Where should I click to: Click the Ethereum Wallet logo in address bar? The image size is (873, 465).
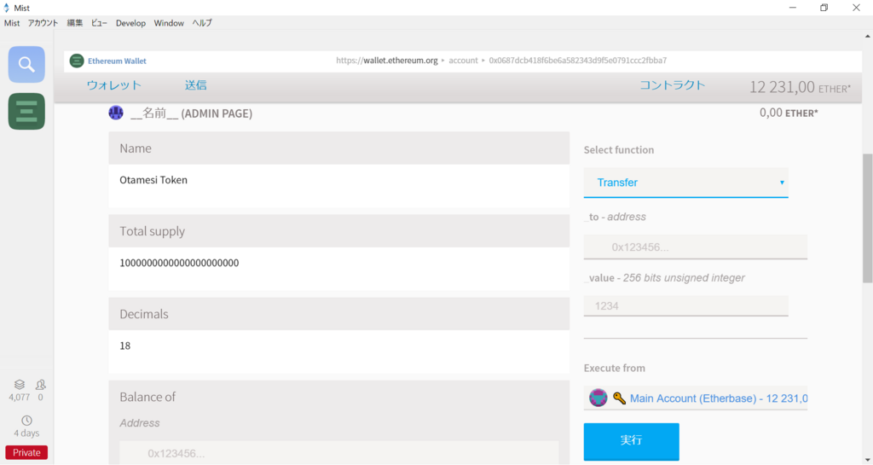77,61
